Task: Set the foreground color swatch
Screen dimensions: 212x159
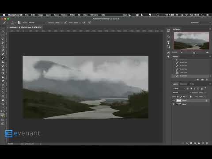Action: point(2,114)
